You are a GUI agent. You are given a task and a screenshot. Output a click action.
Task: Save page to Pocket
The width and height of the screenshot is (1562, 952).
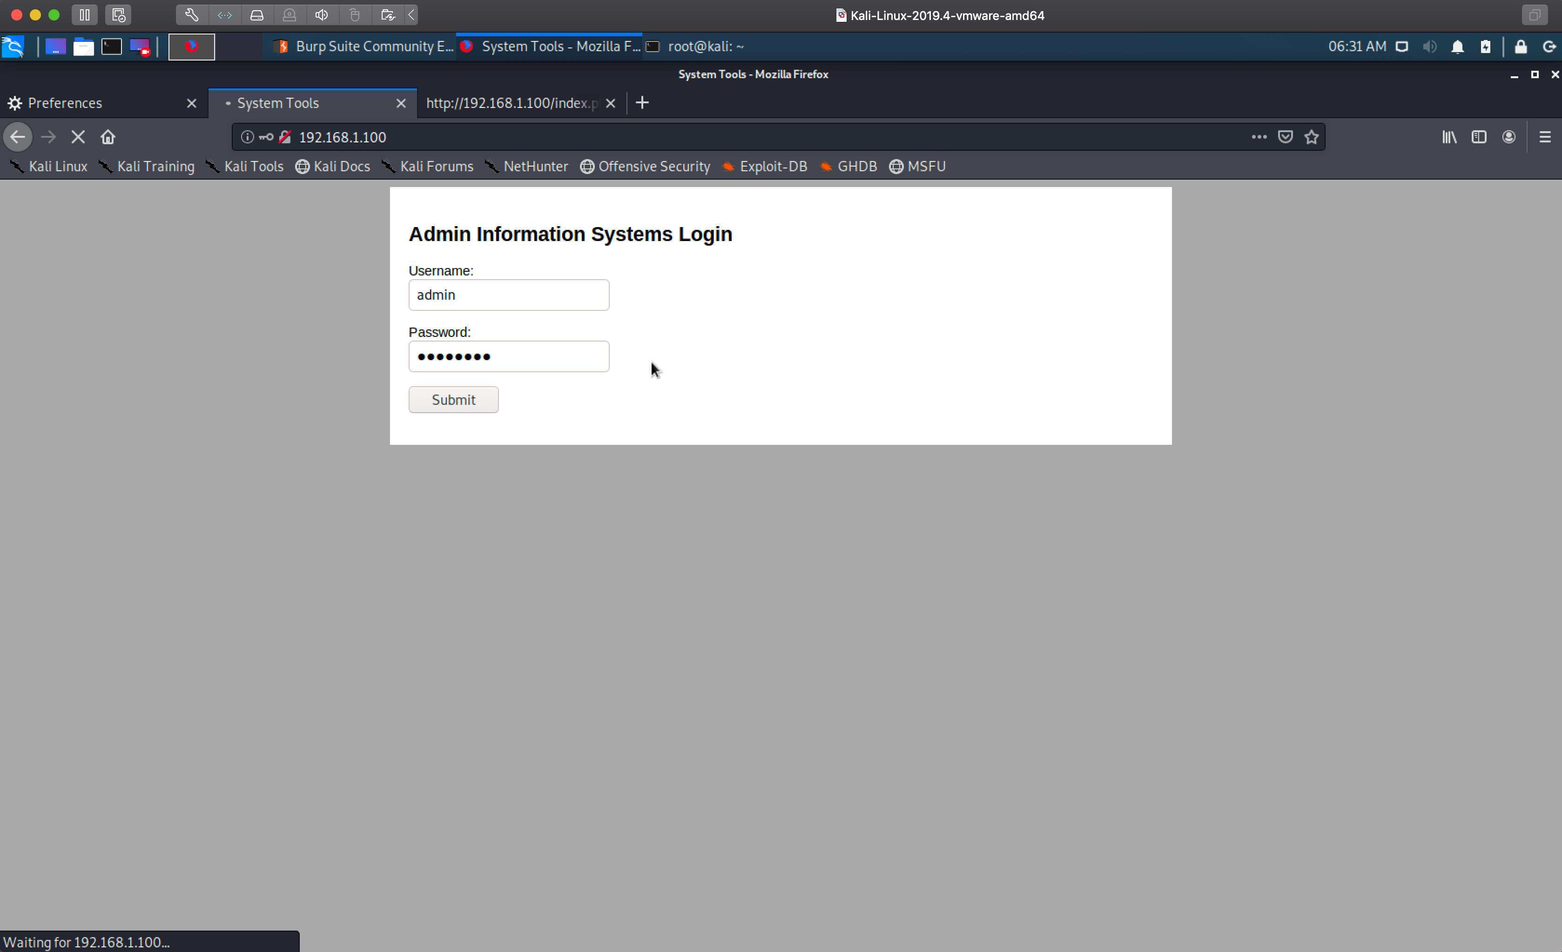(1285, 137)
